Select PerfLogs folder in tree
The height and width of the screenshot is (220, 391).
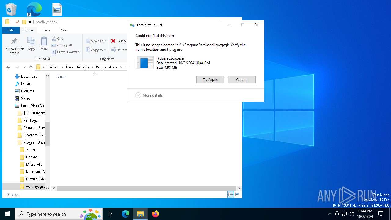(x=31, y=120)
